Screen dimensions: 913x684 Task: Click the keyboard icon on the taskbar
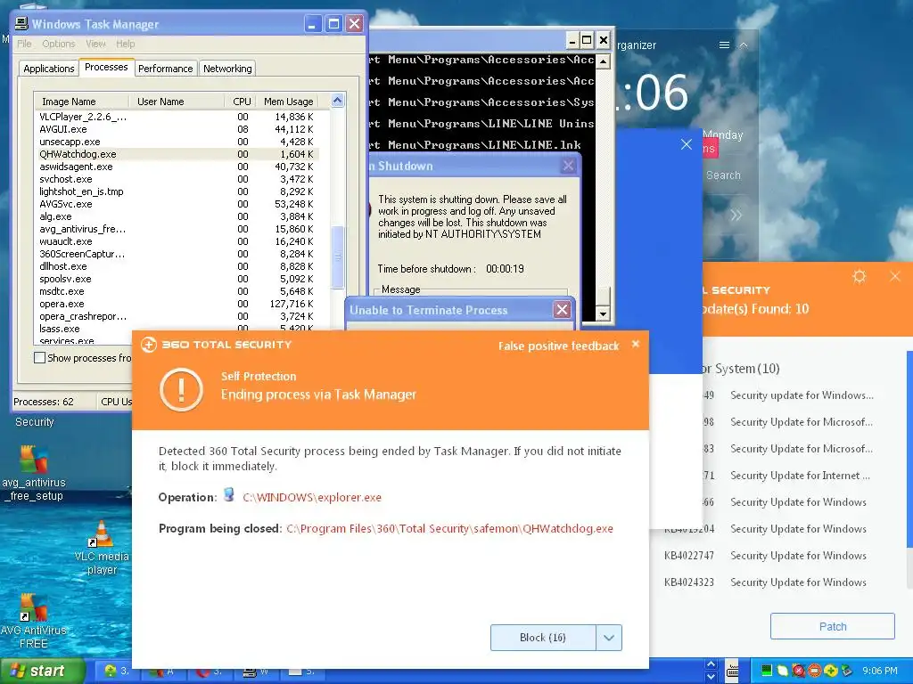[733, 672]
